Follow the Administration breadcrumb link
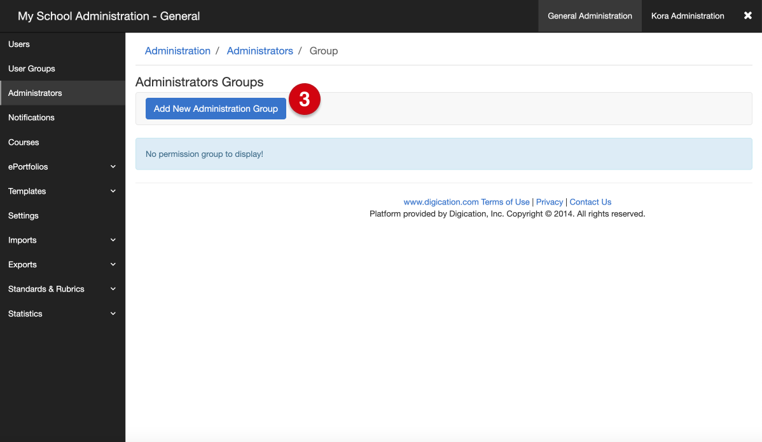 click(x=177, y=51)
